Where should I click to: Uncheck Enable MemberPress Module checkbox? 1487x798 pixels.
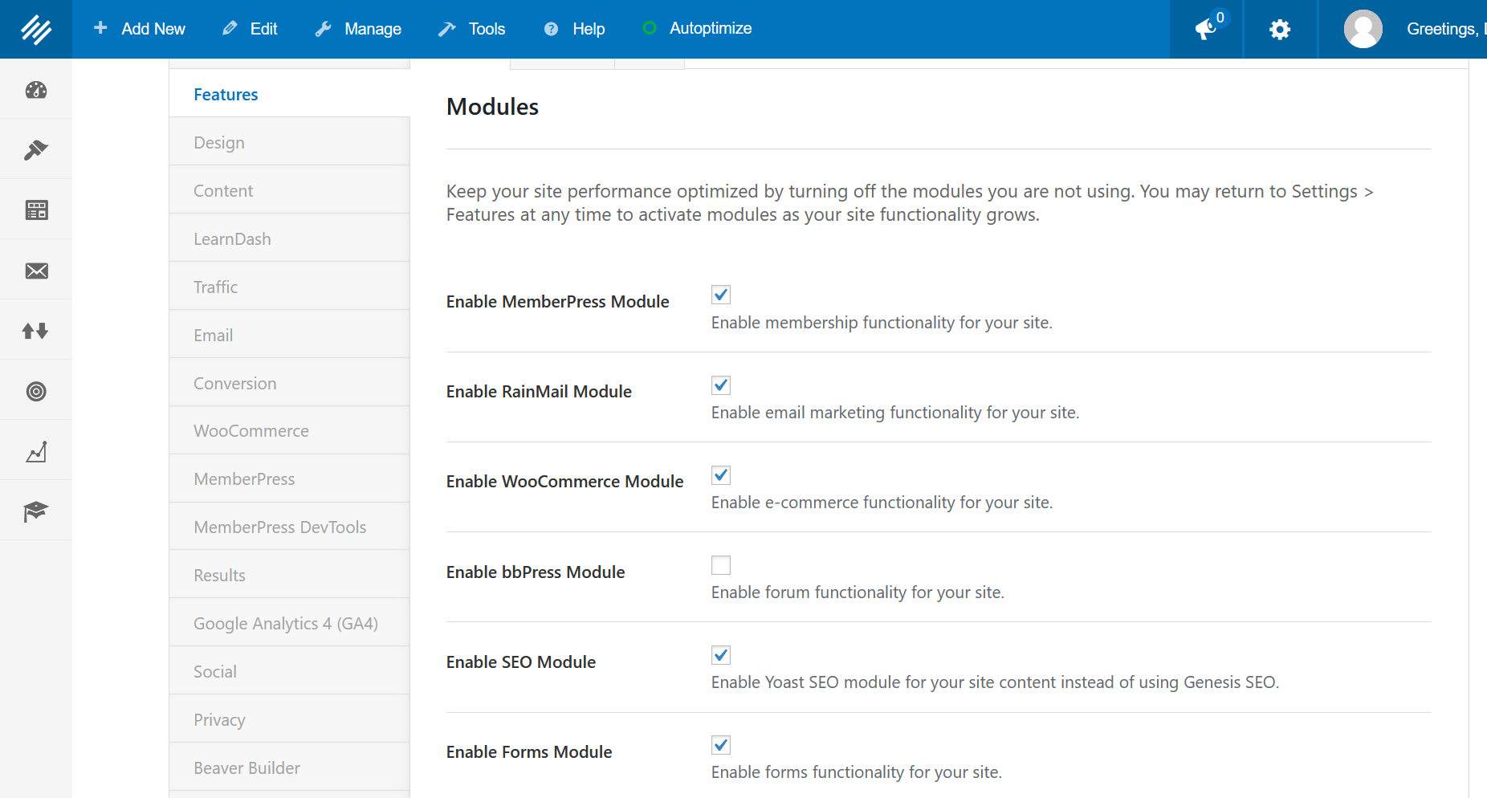[x=721, y=295]
